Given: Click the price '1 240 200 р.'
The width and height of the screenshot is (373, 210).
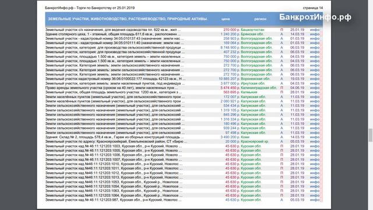Looking at the screenshot, I should click(x=230, y=34).
